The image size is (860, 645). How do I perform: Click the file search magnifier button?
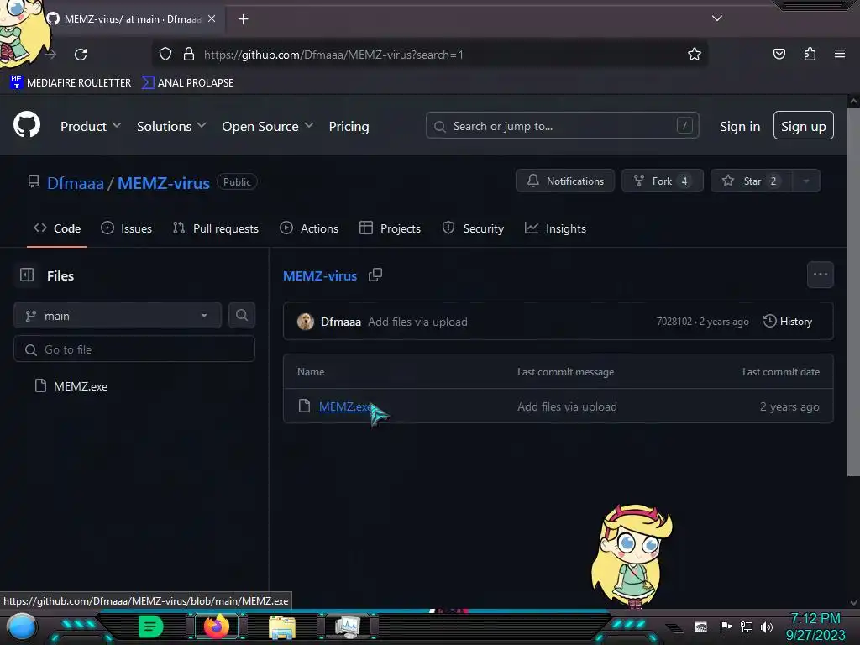click(x=242, y=316)
